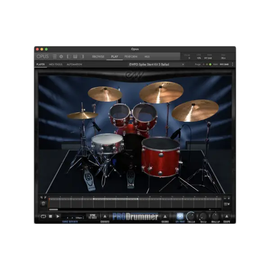The height and width of the screenshot is (270, 270).
Task: Open the Song Builder label
Action: 70,222
